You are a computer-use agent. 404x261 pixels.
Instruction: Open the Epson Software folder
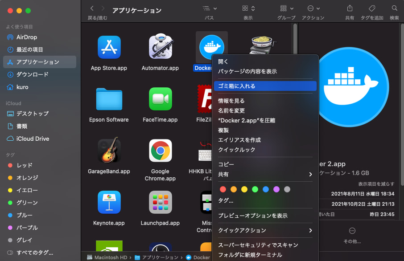click(109, 99)
